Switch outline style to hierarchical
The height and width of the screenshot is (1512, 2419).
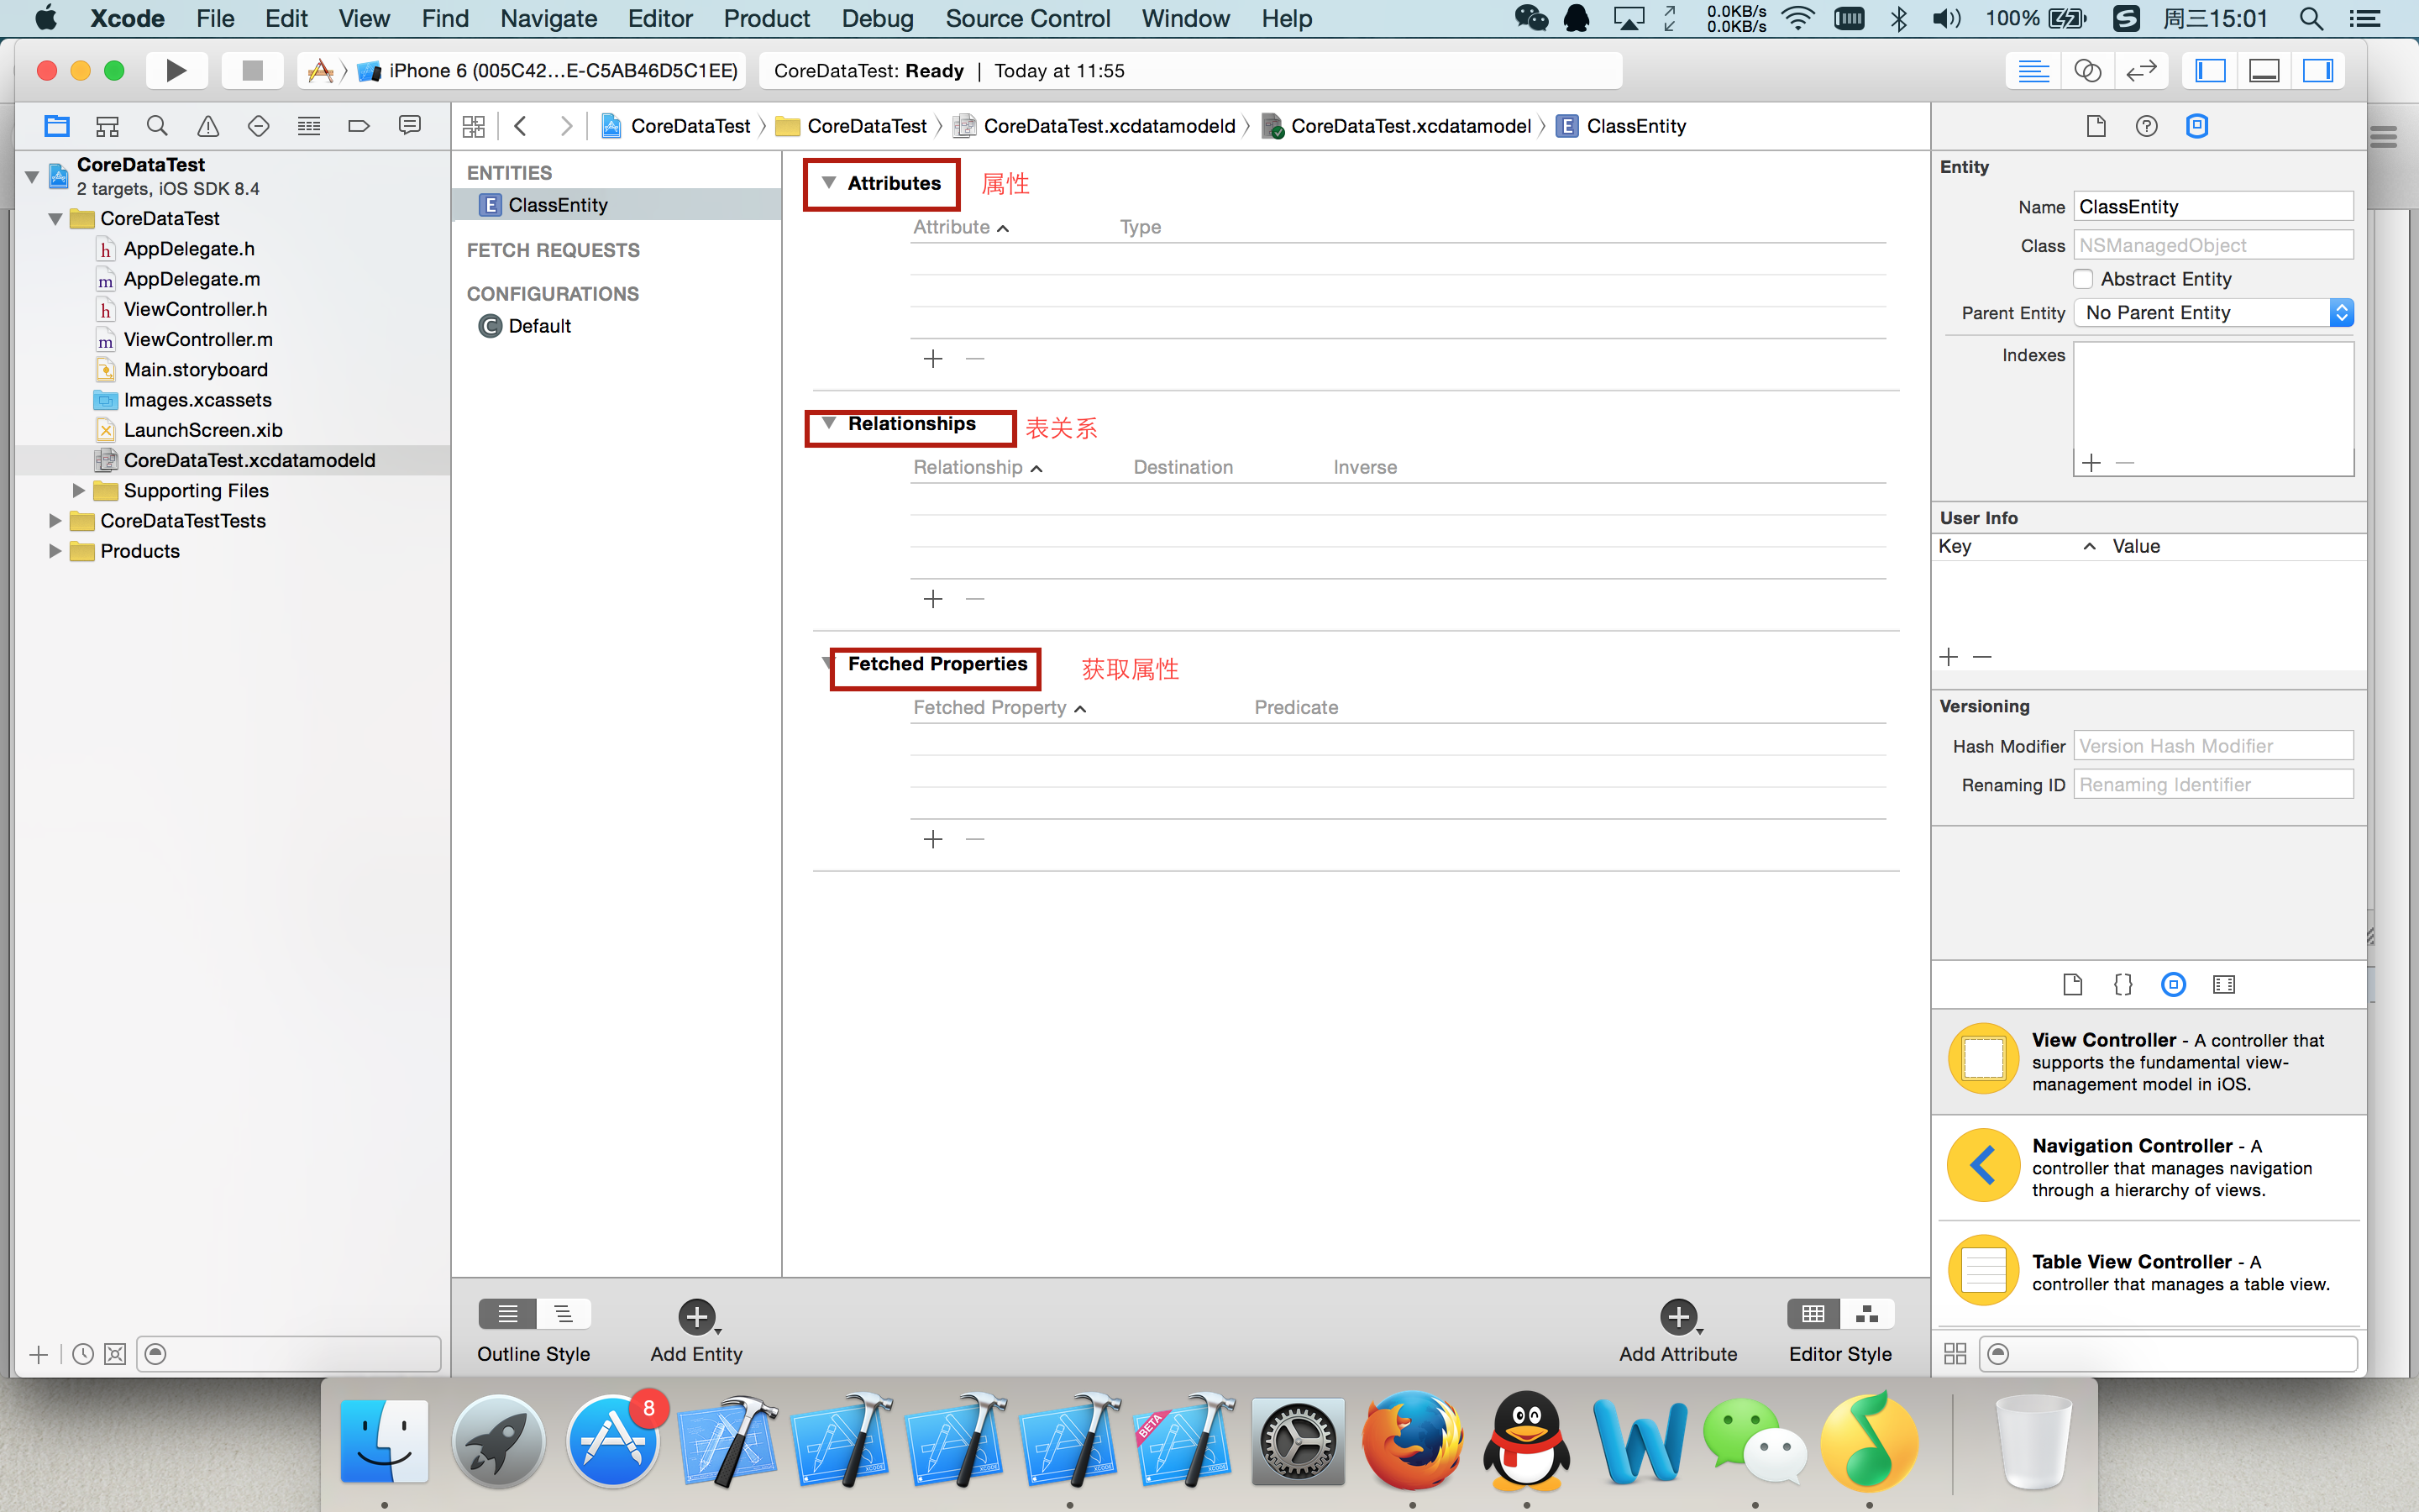click(564, 1314)
